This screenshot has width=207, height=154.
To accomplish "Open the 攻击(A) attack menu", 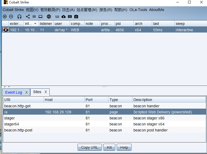I will (x=68, y=10).
